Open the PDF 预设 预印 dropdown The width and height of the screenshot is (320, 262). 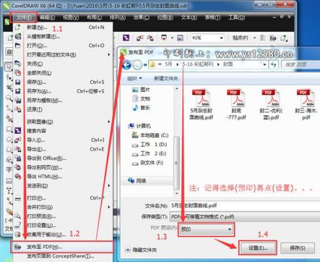(206, 229)
